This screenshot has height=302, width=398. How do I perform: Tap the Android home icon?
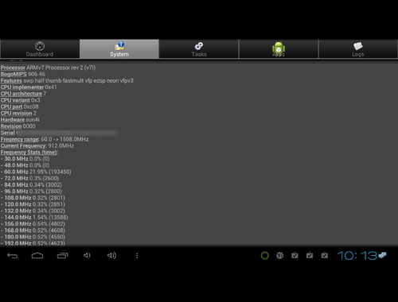click(37, 256)
